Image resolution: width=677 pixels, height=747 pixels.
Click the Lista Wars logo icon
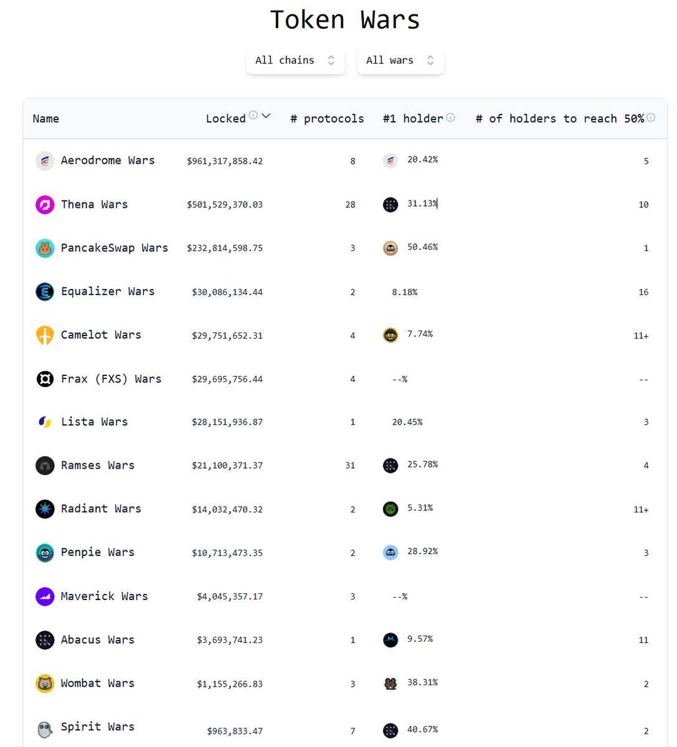[44, 421]
